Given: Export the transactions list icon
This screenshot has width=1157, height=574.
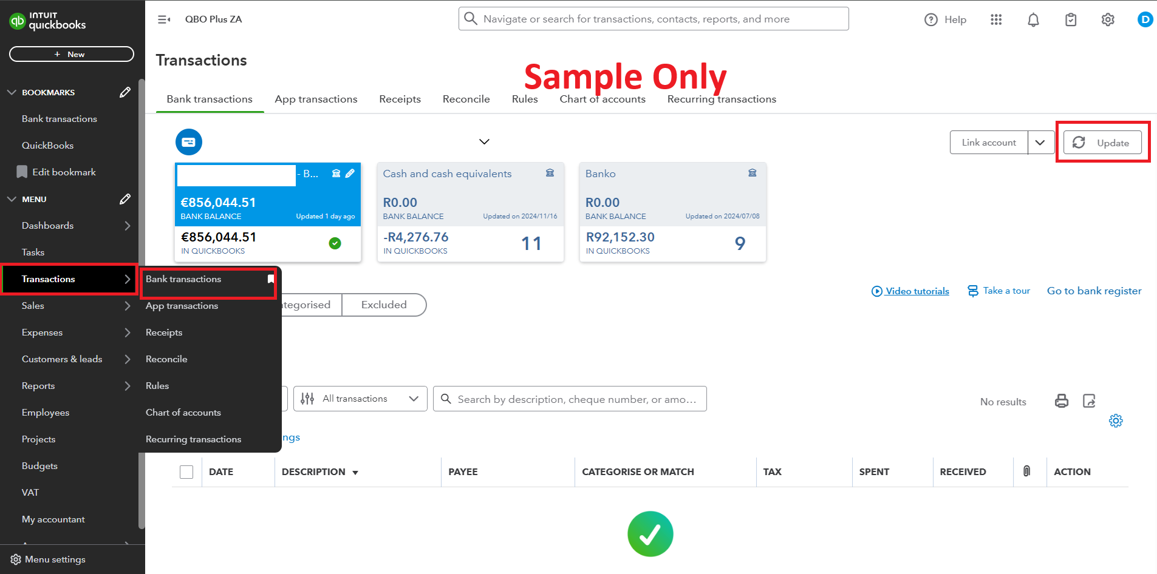Looking at the screenshot, I should (x=1089, y=401).
